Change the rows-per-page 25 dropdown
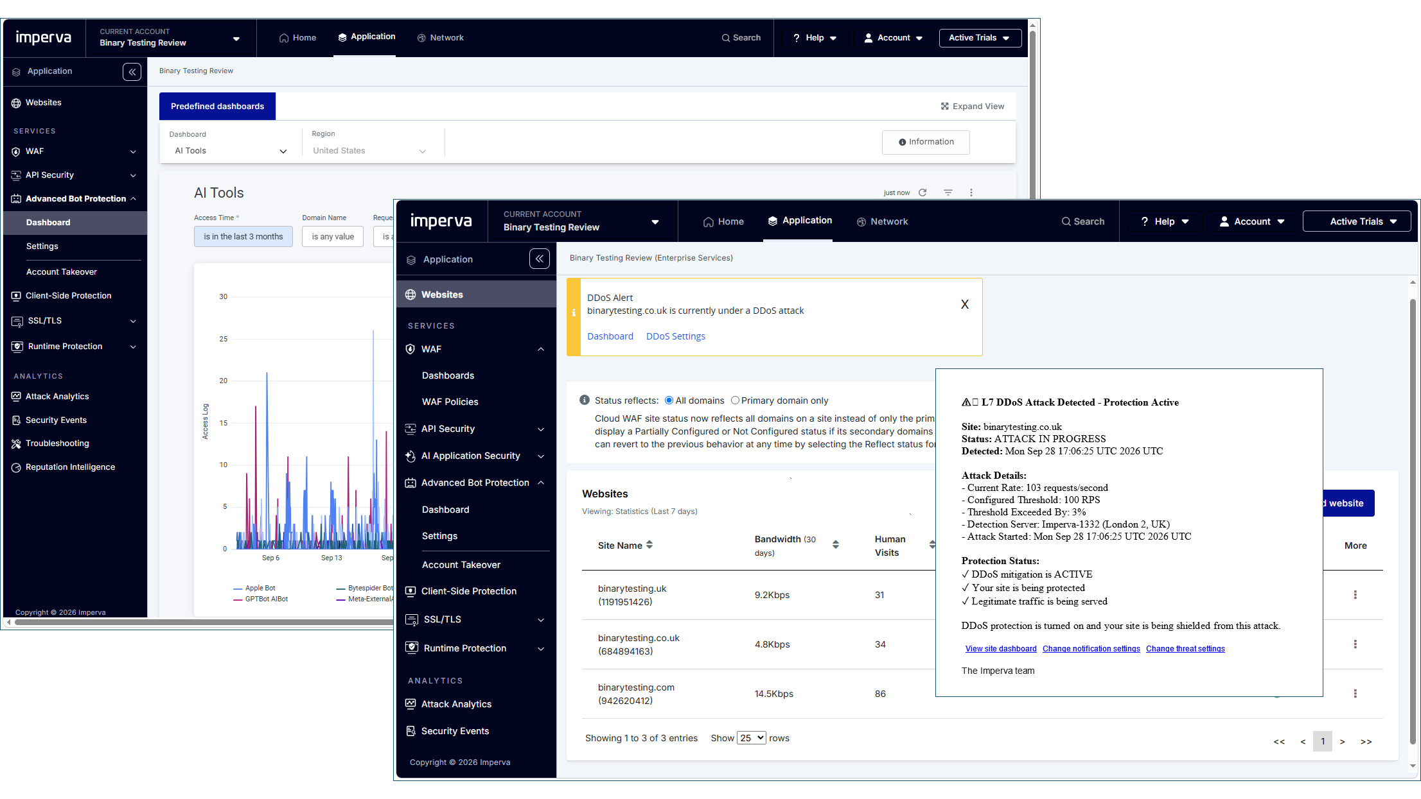 pyautogui.click(x=751, y=738)
